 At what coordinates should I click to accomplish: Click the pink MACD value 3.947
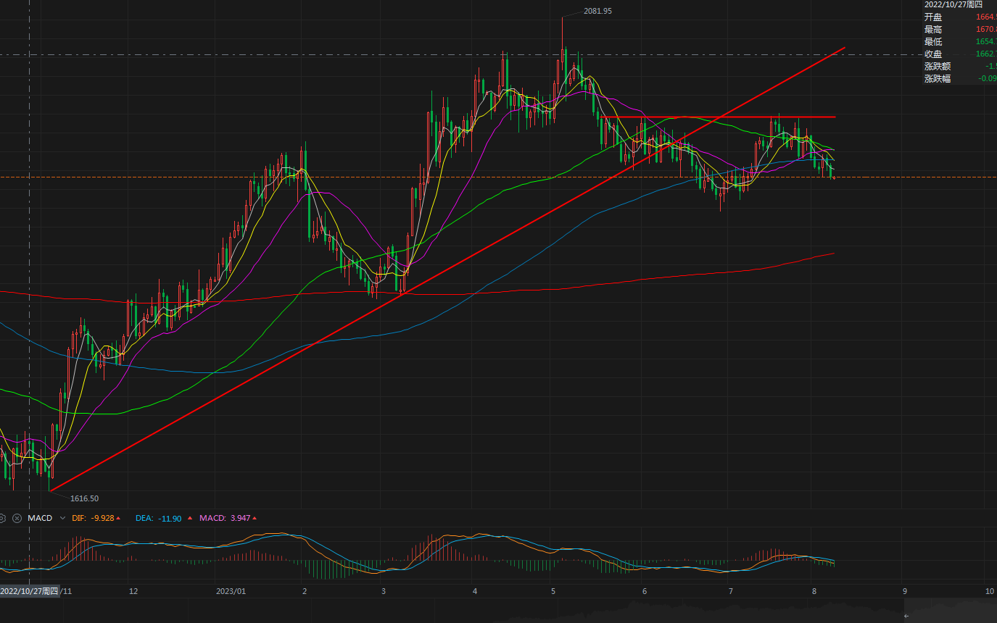pos(239,518)
